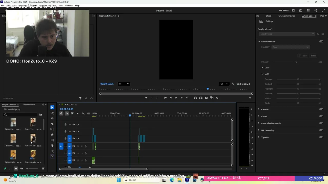Solo audio track A2

82,153
